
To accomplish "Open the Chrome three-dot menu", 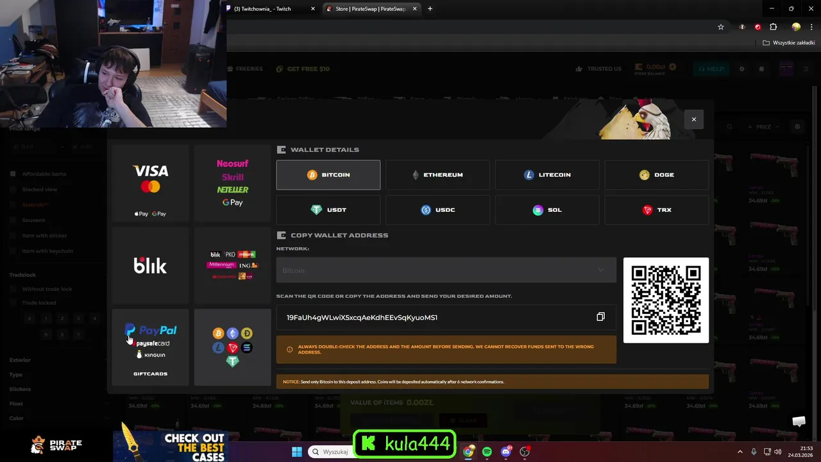I will point(811,27).
